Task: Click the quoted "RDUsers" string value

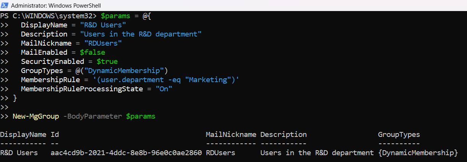Action: pyautogui.click(x=103, y=43)
